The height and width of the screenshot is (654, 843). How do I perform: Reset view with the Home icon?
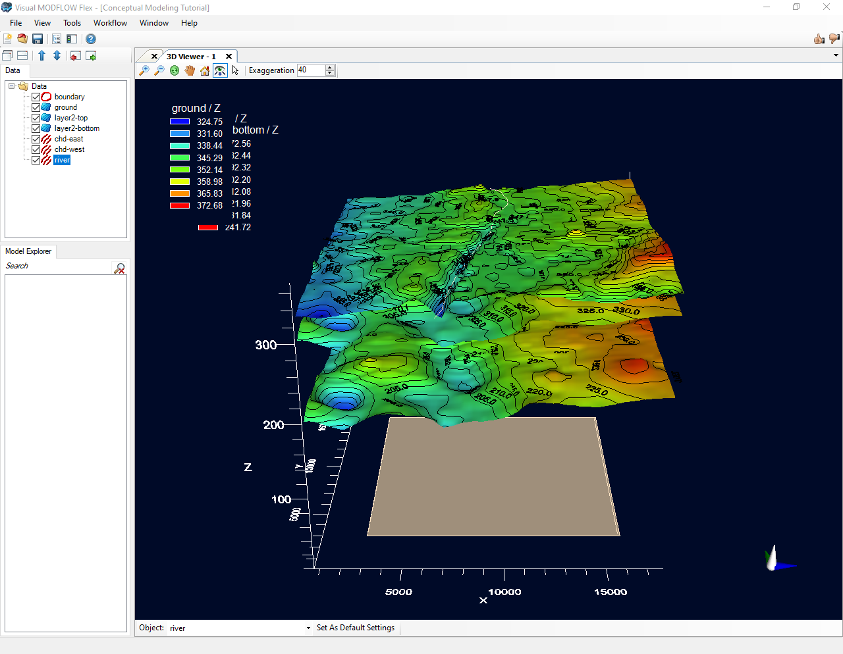coord(204,70)
